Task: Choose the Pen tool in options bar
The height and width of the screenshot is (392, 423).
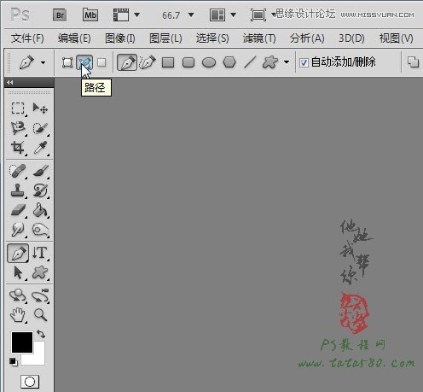Action: pyautogui.click(x=127, y=62)
